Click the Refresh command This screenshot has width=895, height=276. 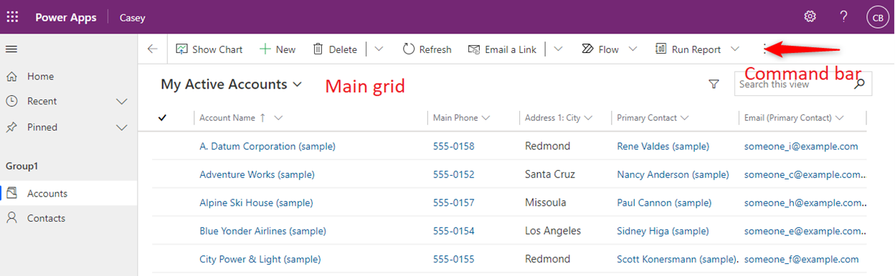pyautogui.click(x=427, y=49)
